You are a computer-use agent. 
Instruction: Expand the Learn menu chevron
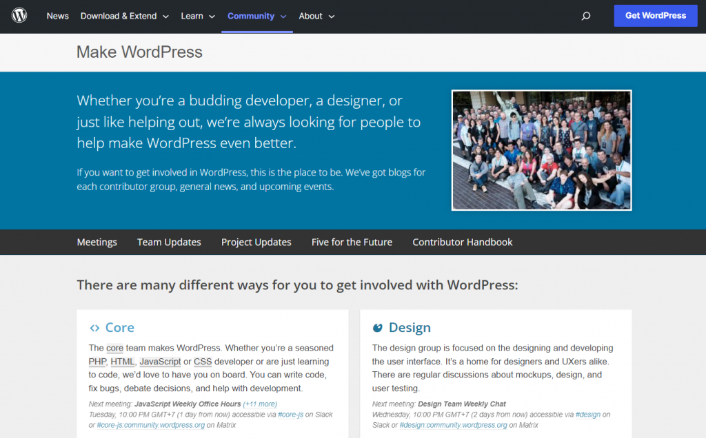pos(213,16)
